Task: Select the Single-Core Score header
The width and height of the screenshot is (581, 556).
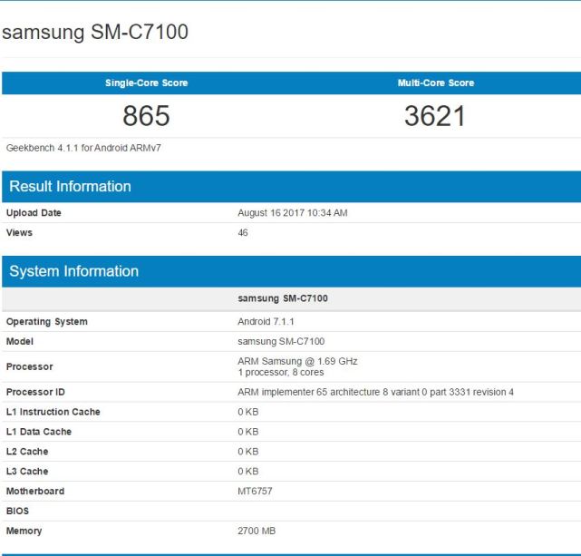Action: click(146, 83)
